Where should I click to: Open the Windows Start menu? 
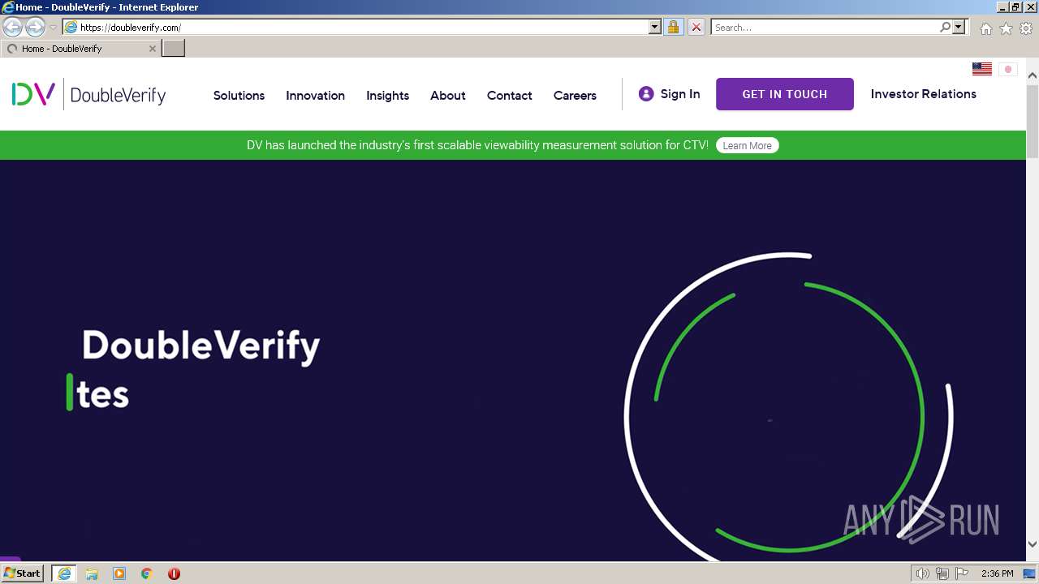(x=23, y=573)
